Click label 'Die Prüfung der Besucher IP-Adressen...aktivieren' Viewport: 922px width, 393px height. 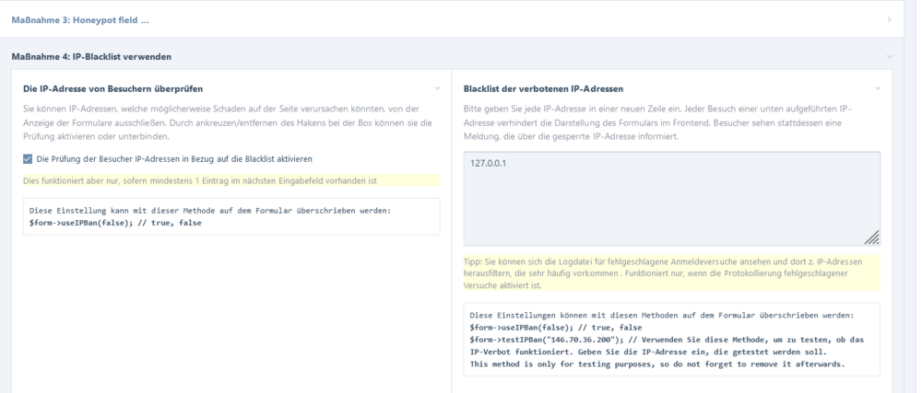(x=174, y=159)
